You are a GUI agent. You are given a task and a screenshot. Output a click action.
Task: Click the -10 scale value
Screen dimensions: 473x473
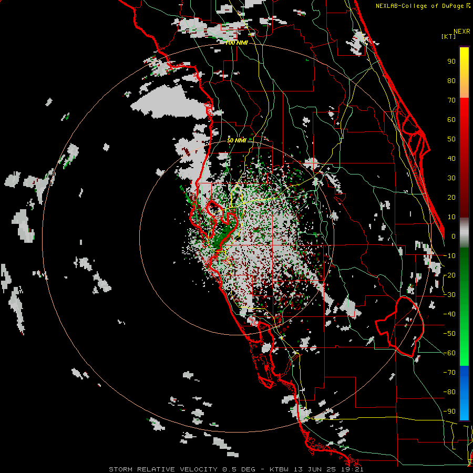(449, 256)
